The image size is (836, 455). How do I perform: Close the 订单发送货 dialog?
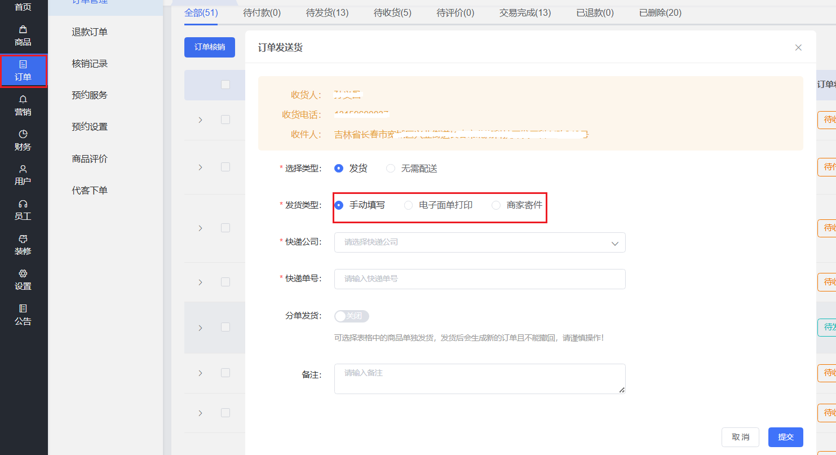[798, 47]
